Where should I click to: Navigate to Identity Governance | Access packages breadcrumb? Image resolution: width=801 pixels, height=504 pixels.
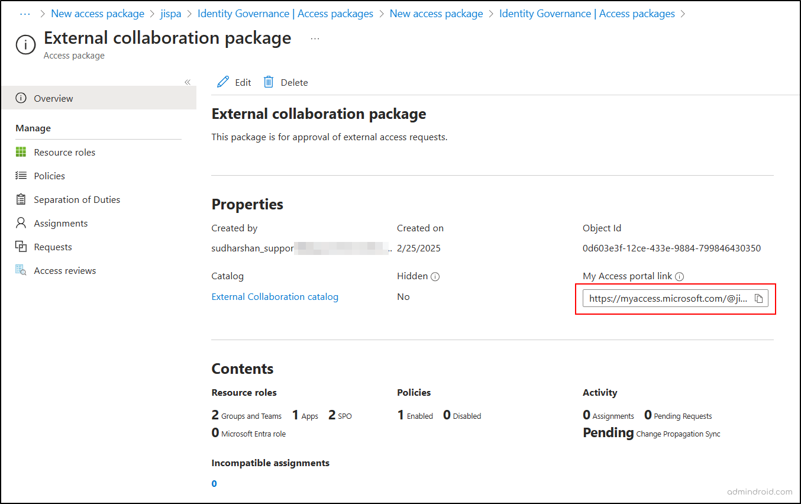pyautogui.click(x=285, y=13)
